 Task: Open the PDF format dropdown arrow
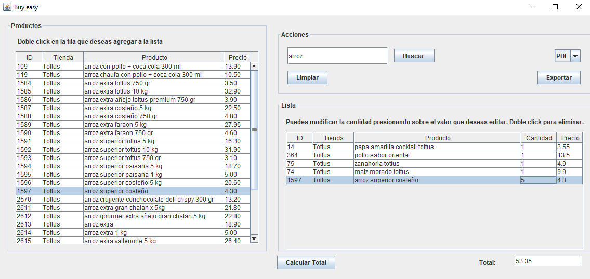[575, 56]
